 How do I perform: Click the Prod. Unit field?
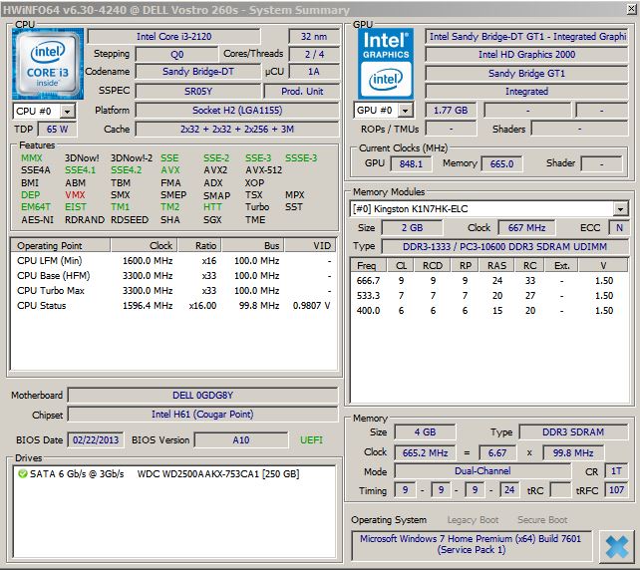coord(302,91)
